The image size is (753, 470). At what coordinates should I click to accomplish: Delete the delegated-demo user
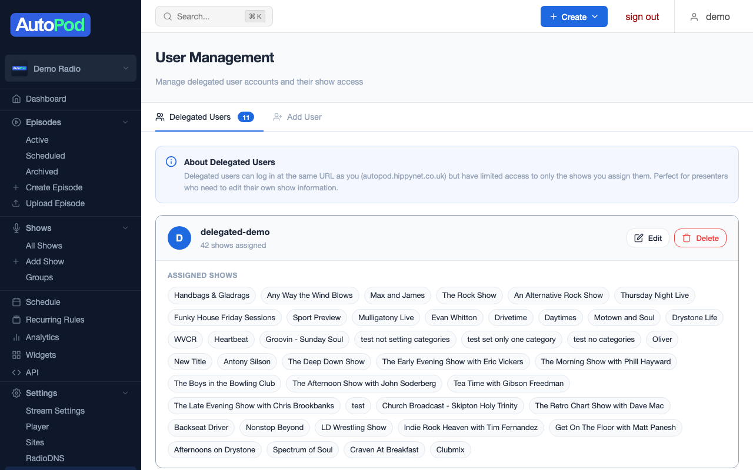700,238
